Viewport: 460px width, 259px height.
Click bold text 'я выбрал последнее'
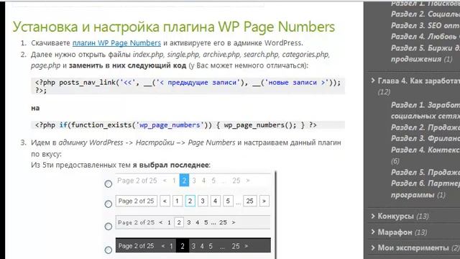[x=171, y=165]
